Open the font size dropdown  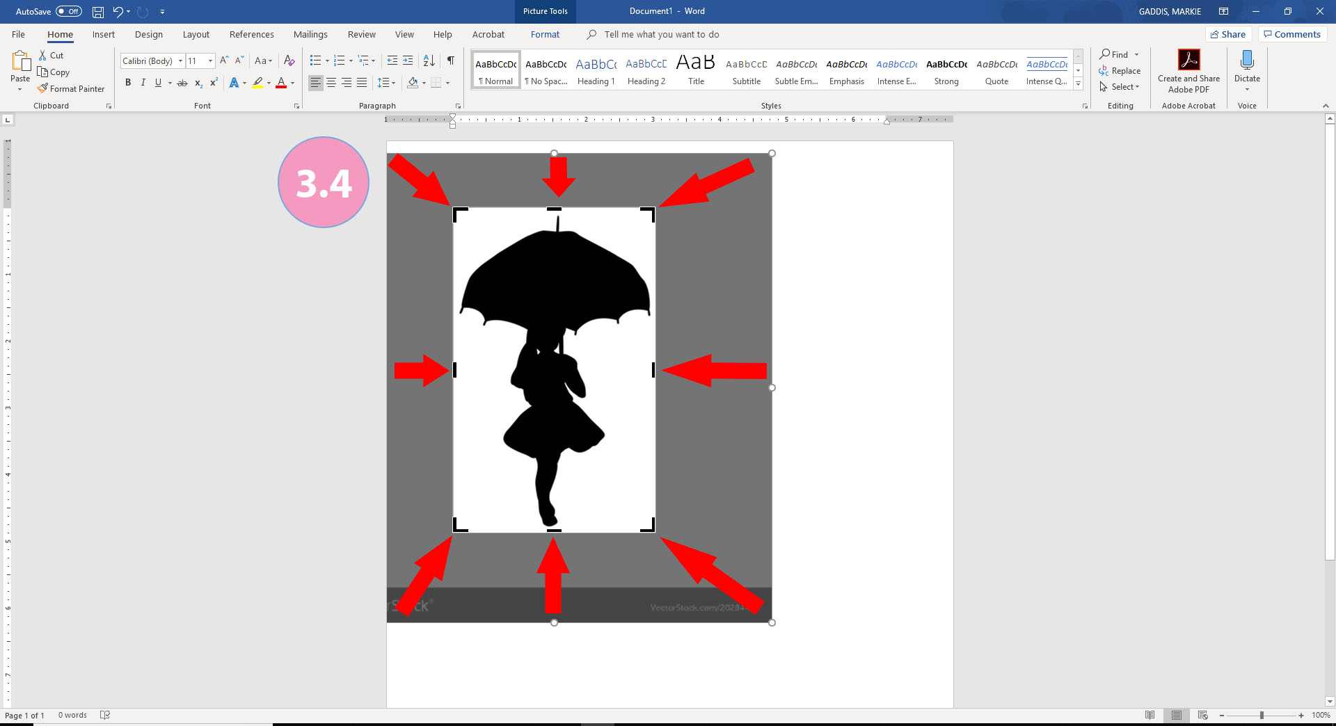(x=210, y=61)
